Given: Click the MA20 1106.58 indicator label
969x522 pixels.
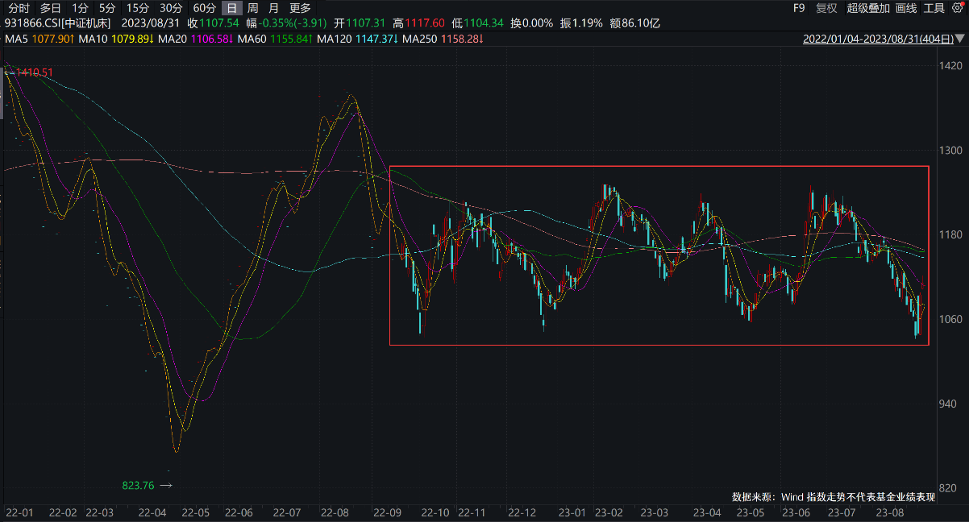Looking at the screenshot, I should point(195,39).
